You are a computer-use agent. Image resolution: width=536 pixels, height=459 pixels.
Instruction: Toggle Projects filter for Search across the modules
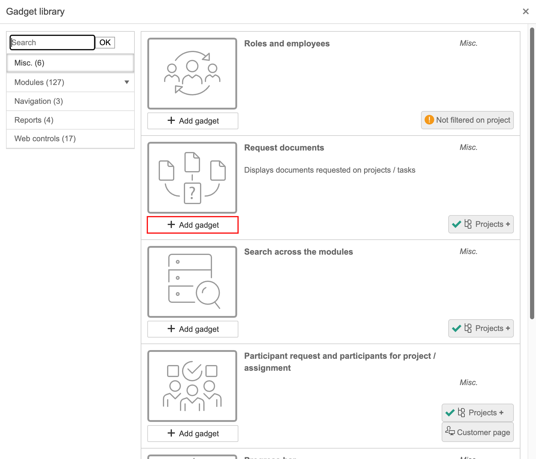(481, 328)
